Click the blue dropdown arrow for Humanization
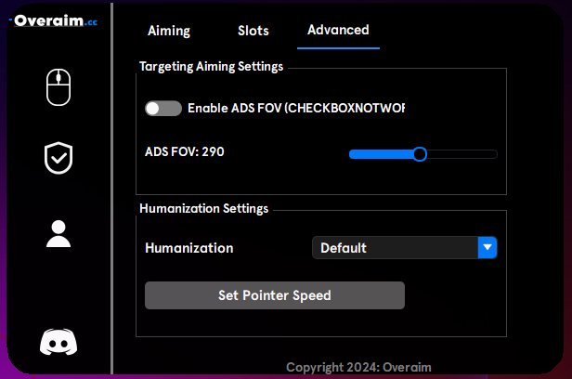This screenshot has width=572, height=379. pos(487,248)
